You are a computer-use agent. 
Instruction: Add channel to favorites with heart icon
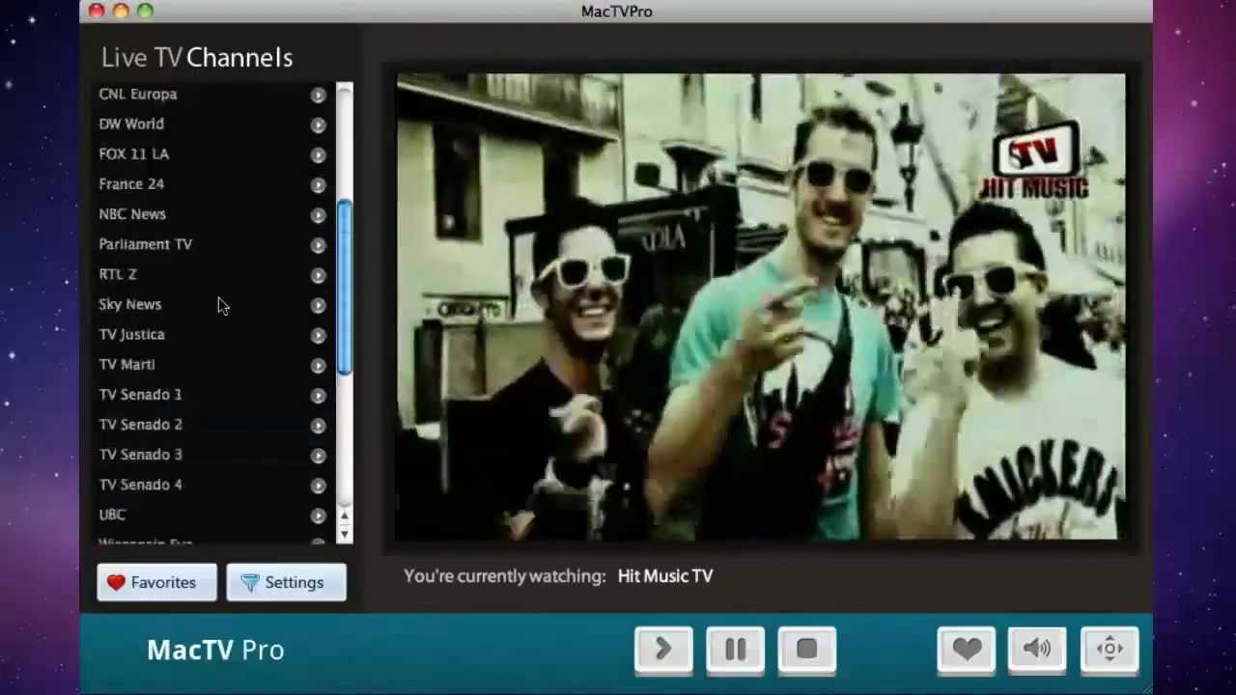point(967,650)
